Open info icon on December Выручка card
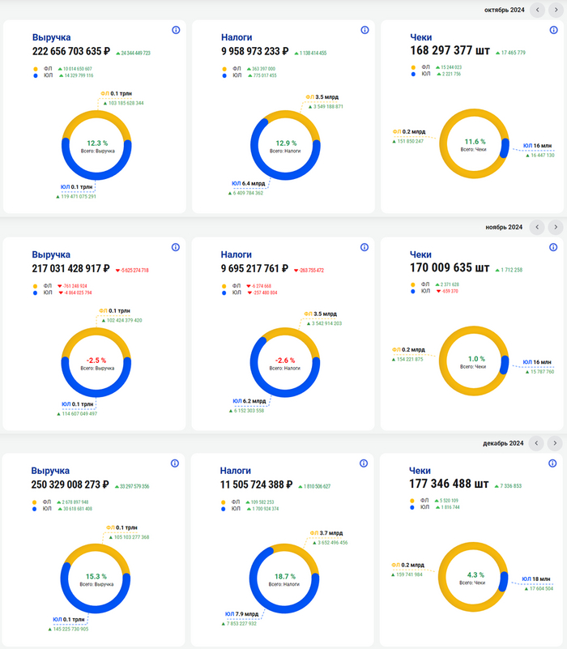Screen dimensions: 567x649 click(x=176, y=463)
